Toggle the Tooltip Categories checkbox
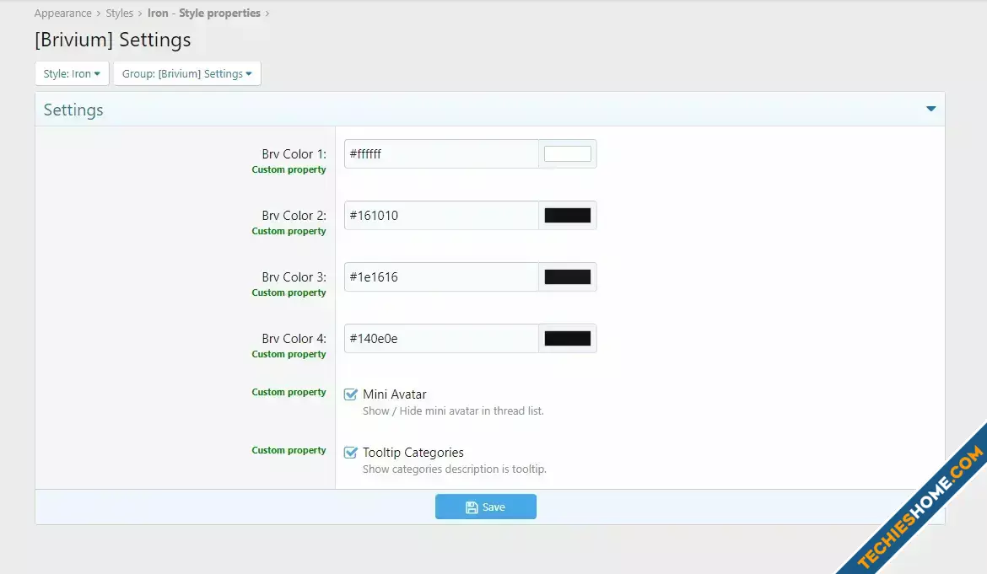The height and width of the screenshot is (574, 987). 351,453
